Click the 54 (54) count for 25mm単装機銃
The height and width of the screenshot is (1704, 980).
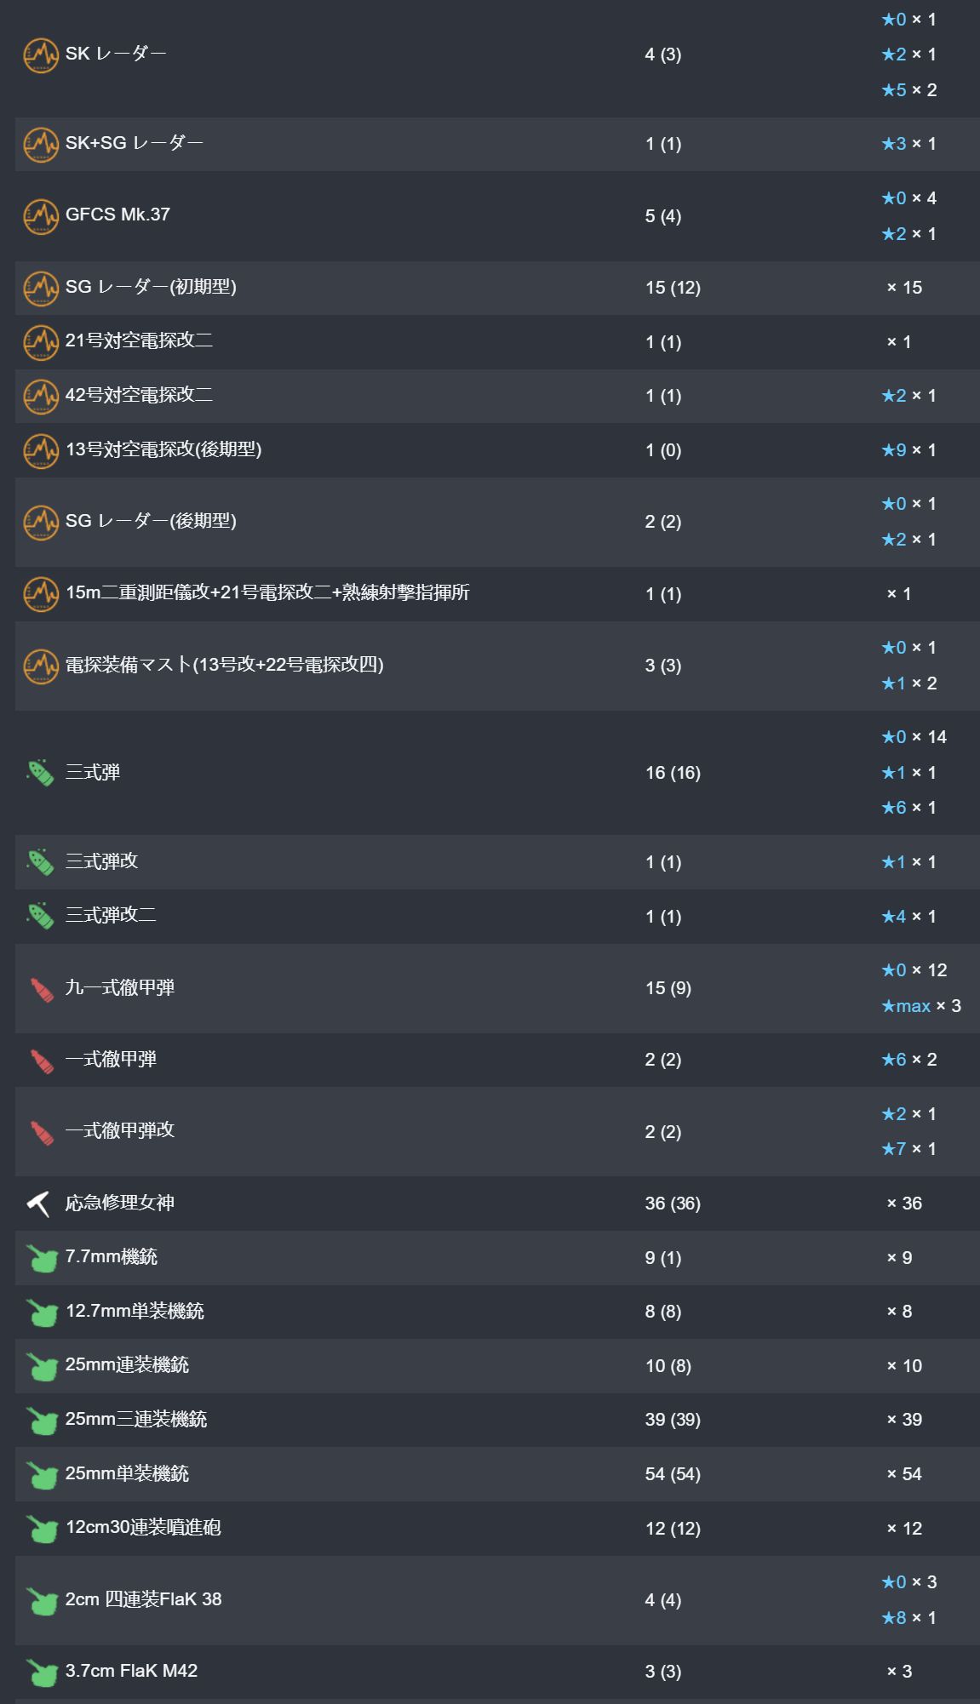point(673,1474)
